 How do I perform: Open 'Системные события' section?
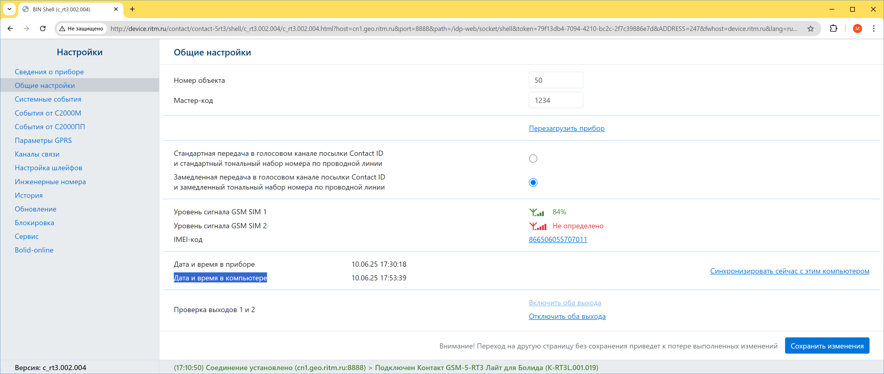click(48, 99)
